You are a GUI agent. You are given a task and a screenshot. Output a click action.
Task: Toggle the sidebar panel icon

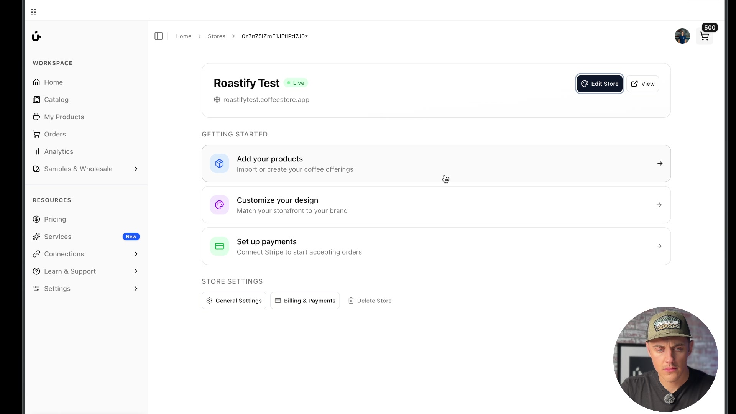(x=159, y=36)
